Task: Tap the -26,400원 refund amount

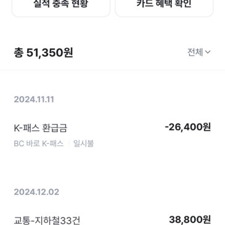Action: (x=187, y=127)
